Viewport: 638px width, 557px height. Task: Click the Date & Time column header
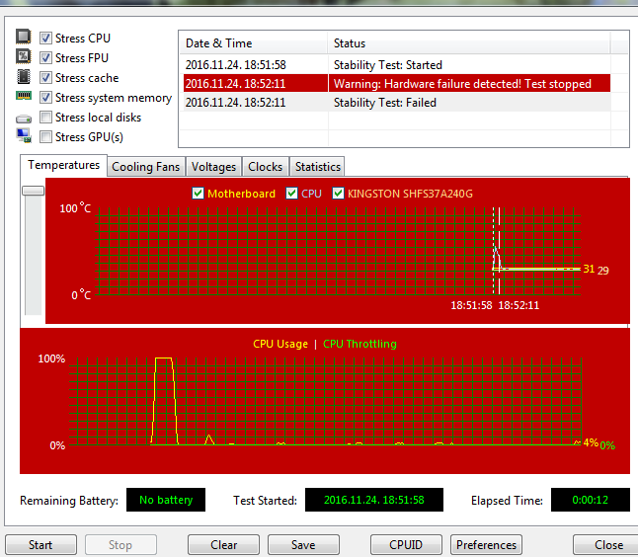point(253,43)
